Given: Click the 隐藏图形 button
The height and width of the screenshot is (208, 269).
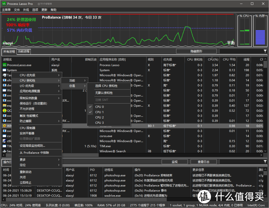Looking at the screenshot, I should pos(196,51).
